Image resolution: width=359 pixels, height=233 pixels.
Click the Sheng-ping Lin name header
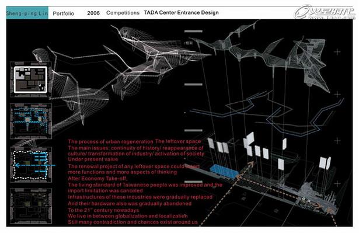tap(27, 13)
